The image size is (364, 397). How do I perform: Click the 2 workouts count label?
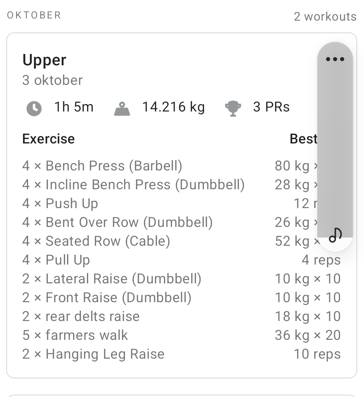325,17
